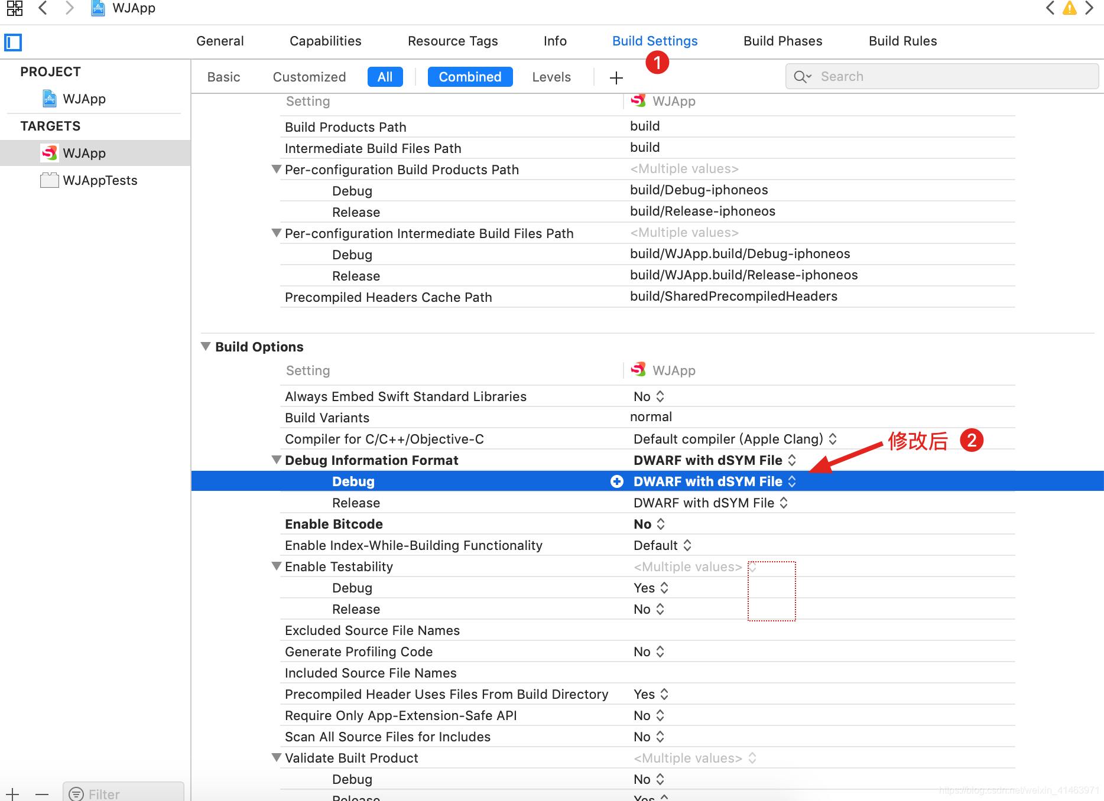This screenshot has width=1104, height=801.
Task: Open the Capabilities tab
Action: pyautogui.click(x=326, y=41)
